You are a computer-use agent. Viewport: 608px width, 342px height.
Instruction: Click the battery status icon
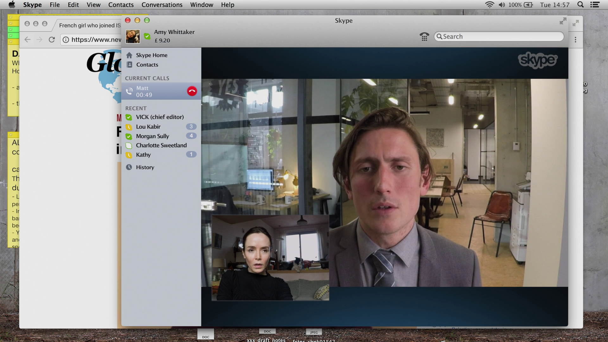529,5
